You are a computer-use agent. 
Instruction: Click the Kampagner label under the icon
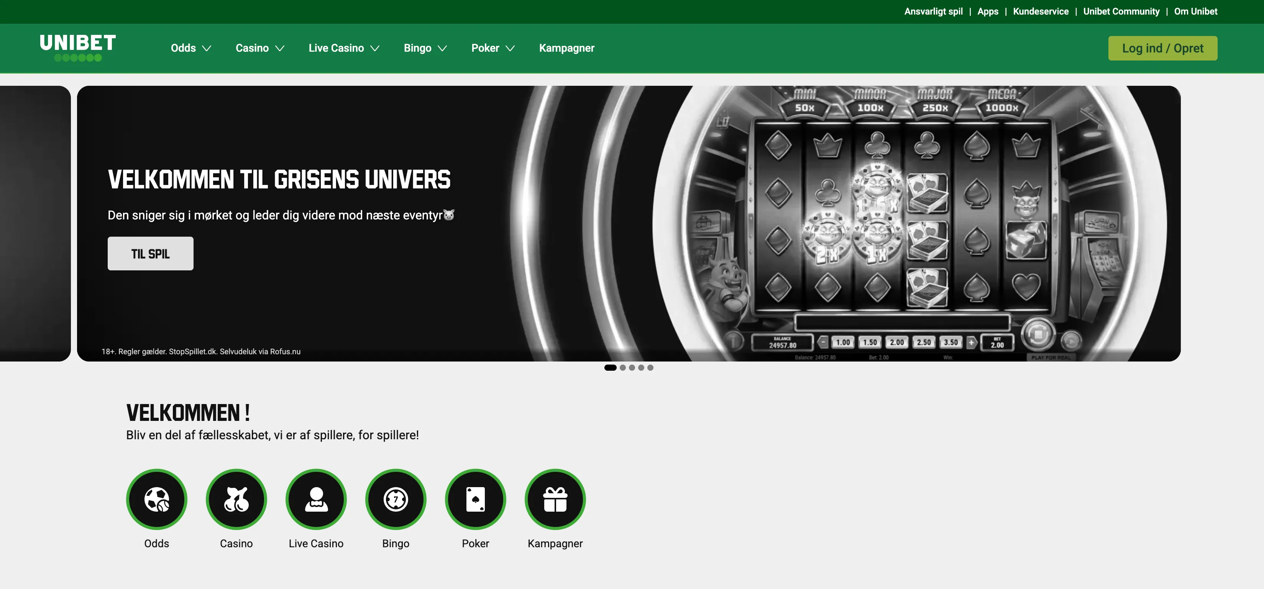(555, 543)
